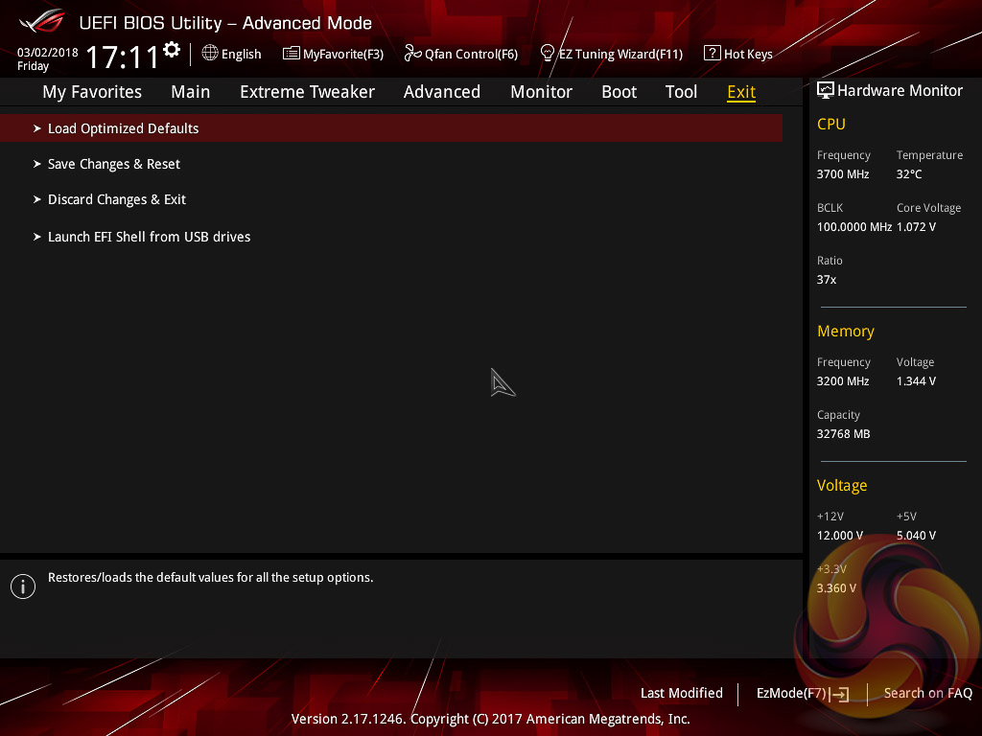982x736 pixels.
Task: Click the ROG logo in the header
Action: [41, 21]
